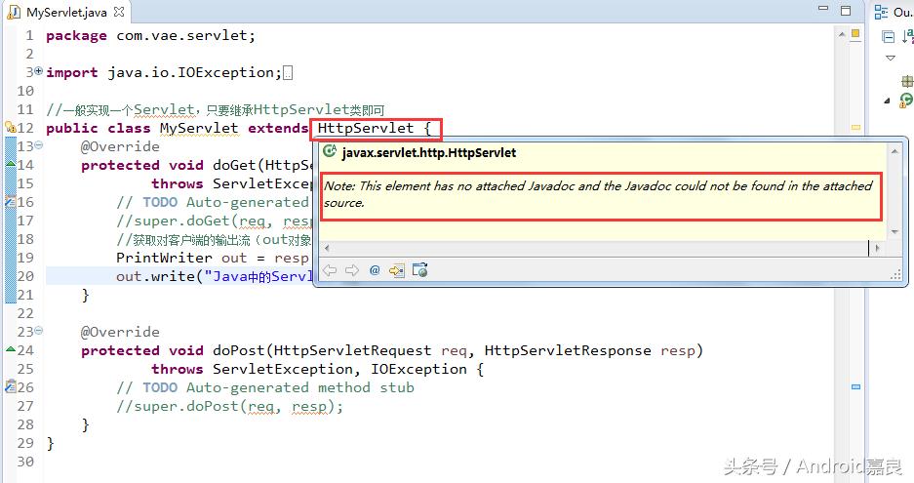
Task: Open declaration from the hover toolbar
Action: (x=396, y=270)
